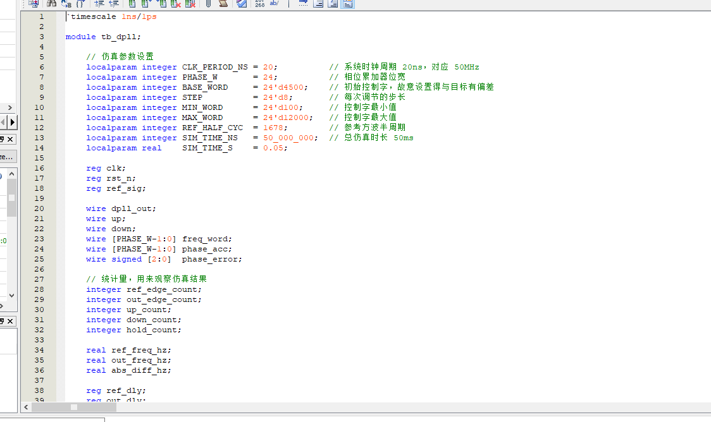Click 'integer ref_edge_count;' line
The image size is (711, 422).
coord(144,290)
